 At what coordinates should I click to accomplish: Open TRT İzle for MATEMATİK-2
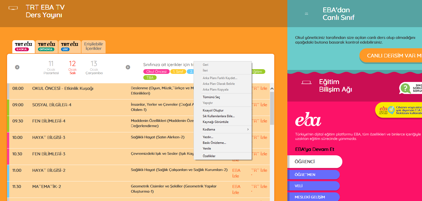(x=259, y=187)
